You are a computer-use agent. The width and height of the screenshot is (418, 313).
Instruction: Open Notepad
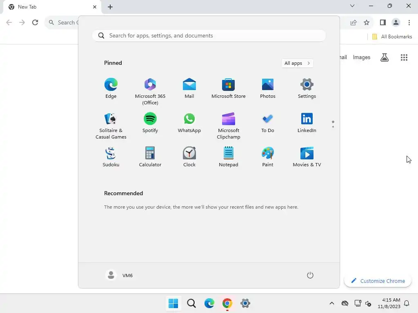[x=229, y=156]
